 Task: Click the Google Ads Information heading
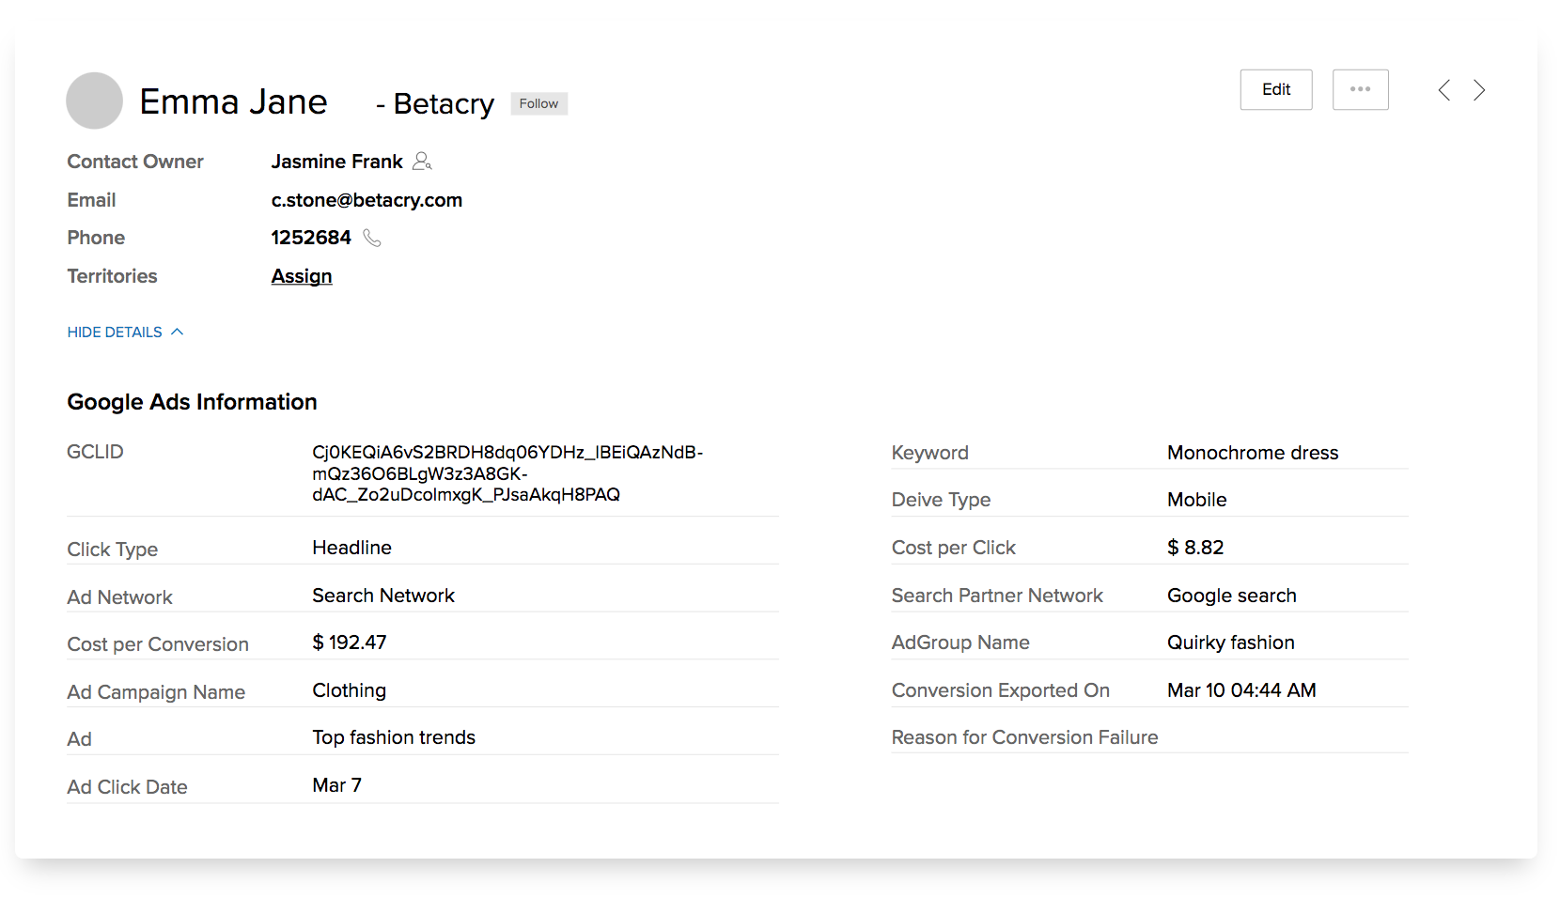coord(192,402)
